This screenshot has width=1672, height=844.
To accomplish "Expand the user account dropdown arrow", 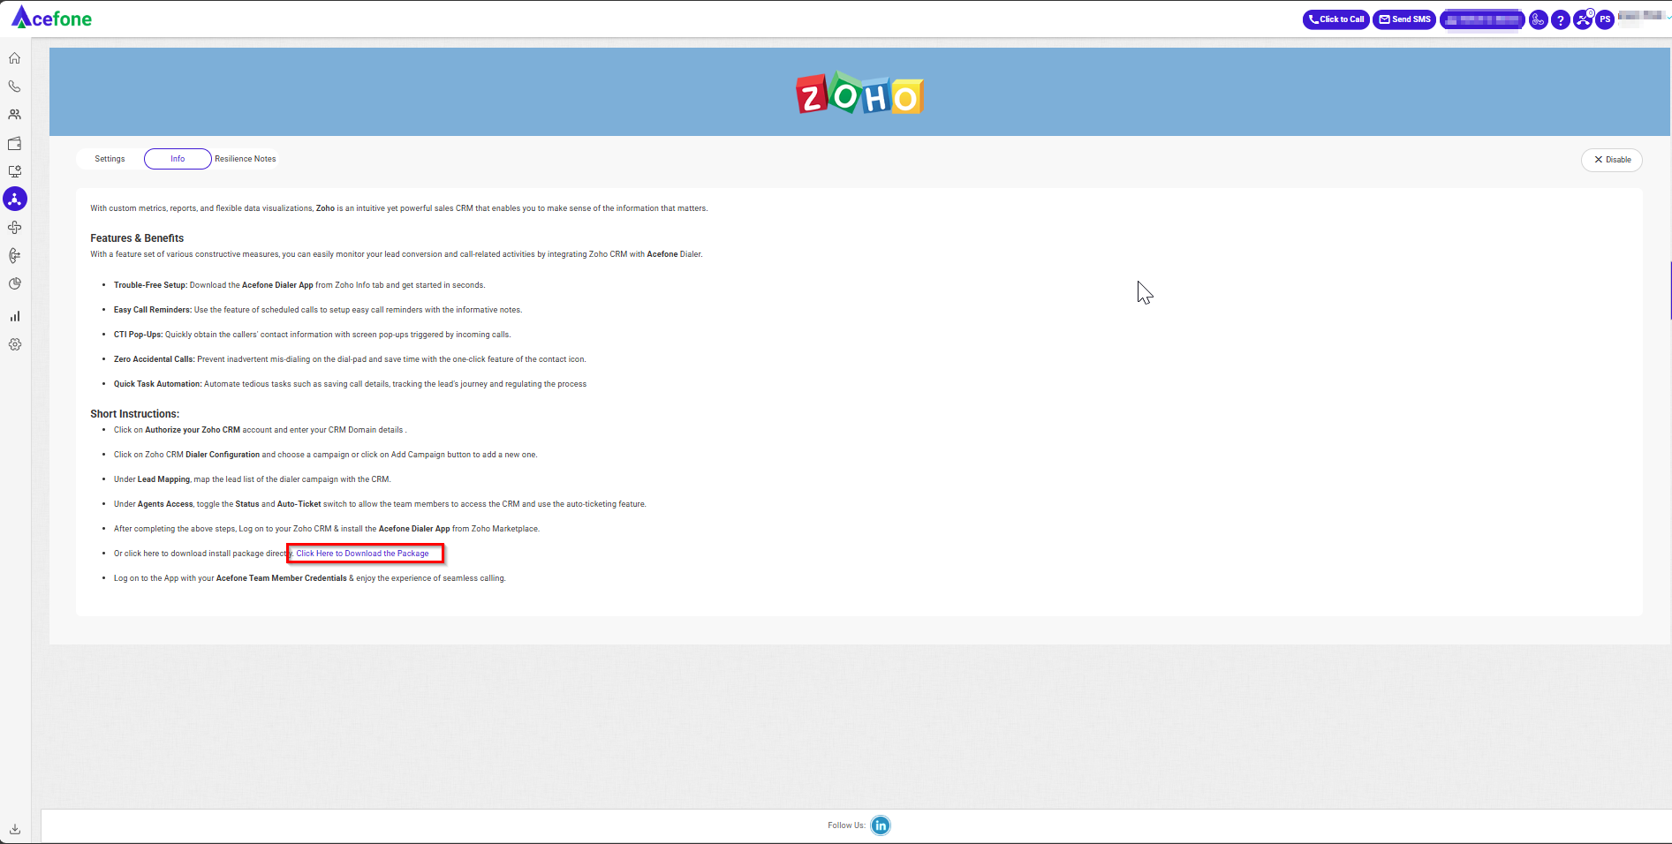I will tap(1668, 18).
